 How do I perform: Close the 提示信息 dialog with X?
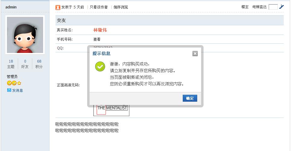coord(195,54)
